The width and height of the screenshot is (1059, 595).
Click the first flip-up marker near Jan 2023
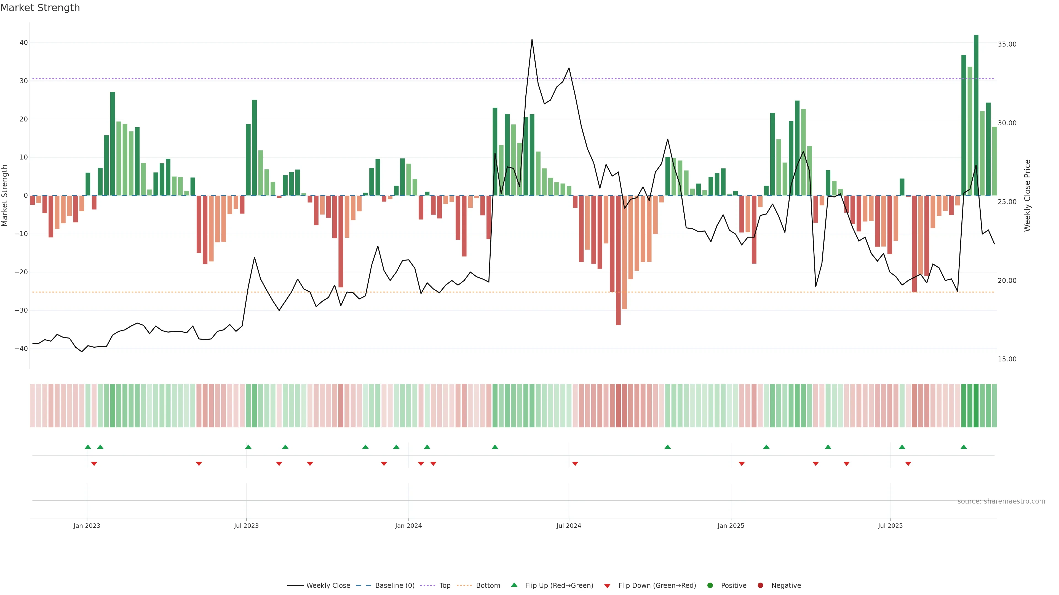[88, 447]
